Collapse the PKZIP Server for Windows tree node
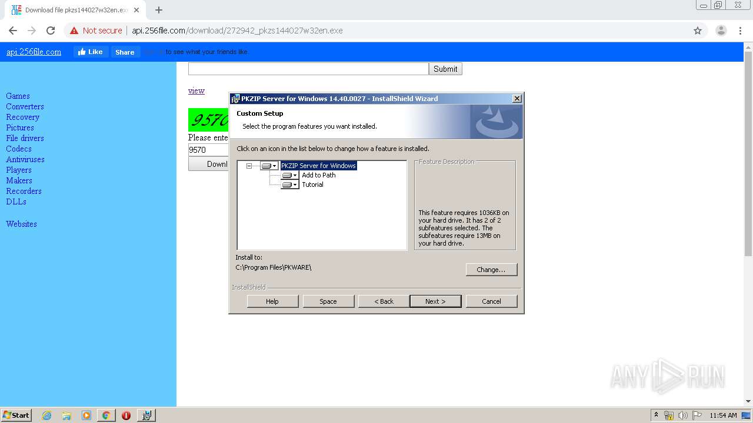The image size is (753, 423). [249, 166]
